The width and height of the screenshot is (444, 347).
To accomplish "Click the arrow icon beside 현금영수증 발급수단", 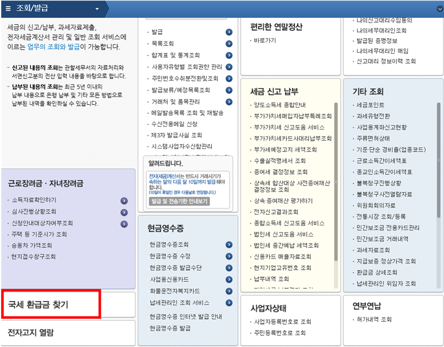I will click(x=229, y=268).
